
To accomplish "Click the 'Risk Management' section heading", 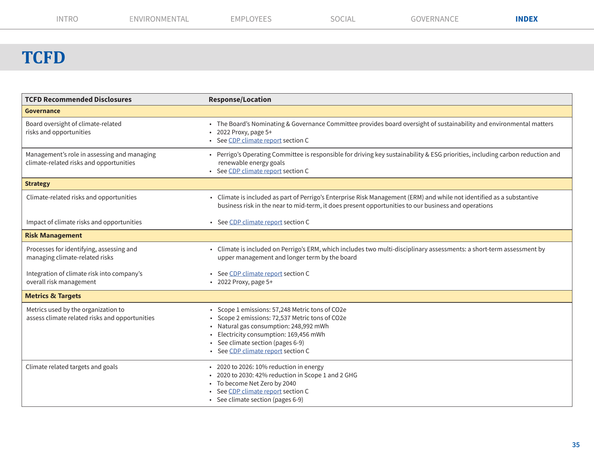I will [53, 235].
